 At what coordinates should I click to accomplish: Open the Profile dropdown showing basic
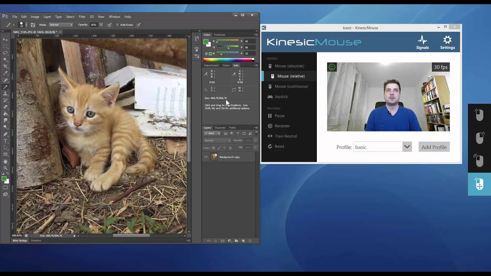[382, 147]
